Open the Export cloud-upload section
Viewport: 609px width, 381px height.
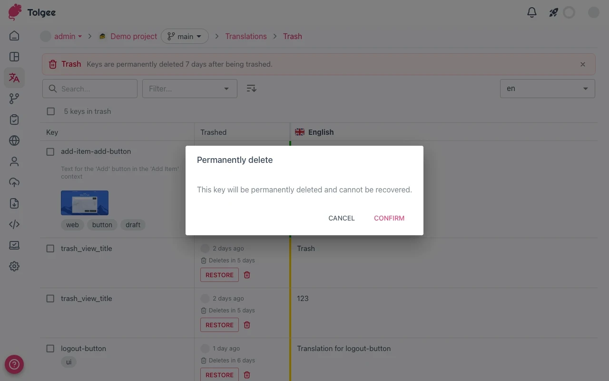pos(14,182)
